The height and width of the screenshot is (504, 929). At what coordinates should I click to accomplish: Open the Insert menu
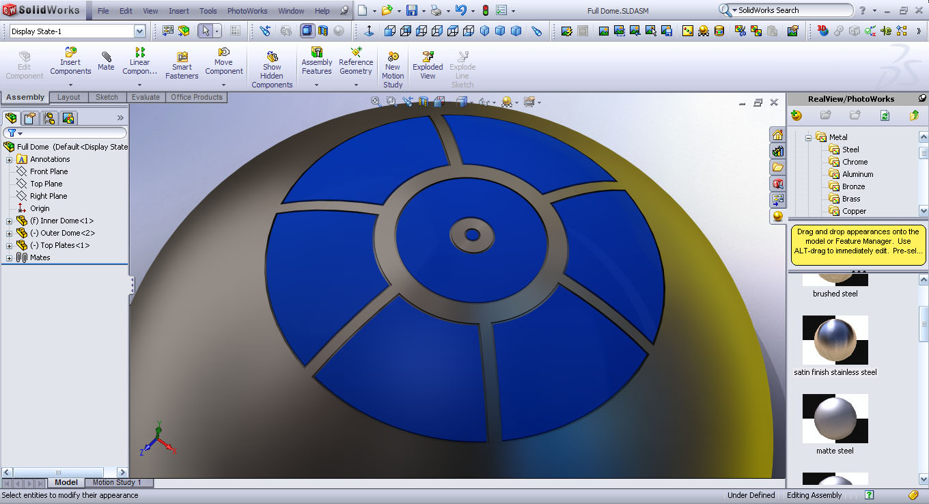tap(179, 11)
